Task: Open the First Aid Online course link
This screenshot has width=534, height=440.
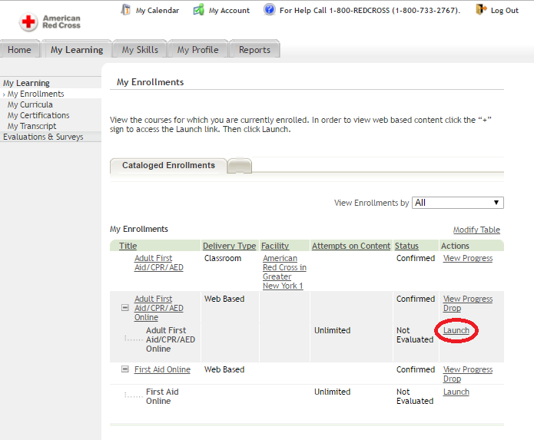Action: (162, 369)
